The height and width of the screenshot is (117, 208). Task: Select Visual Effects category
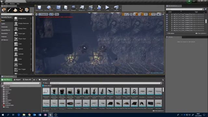(6, 30)
